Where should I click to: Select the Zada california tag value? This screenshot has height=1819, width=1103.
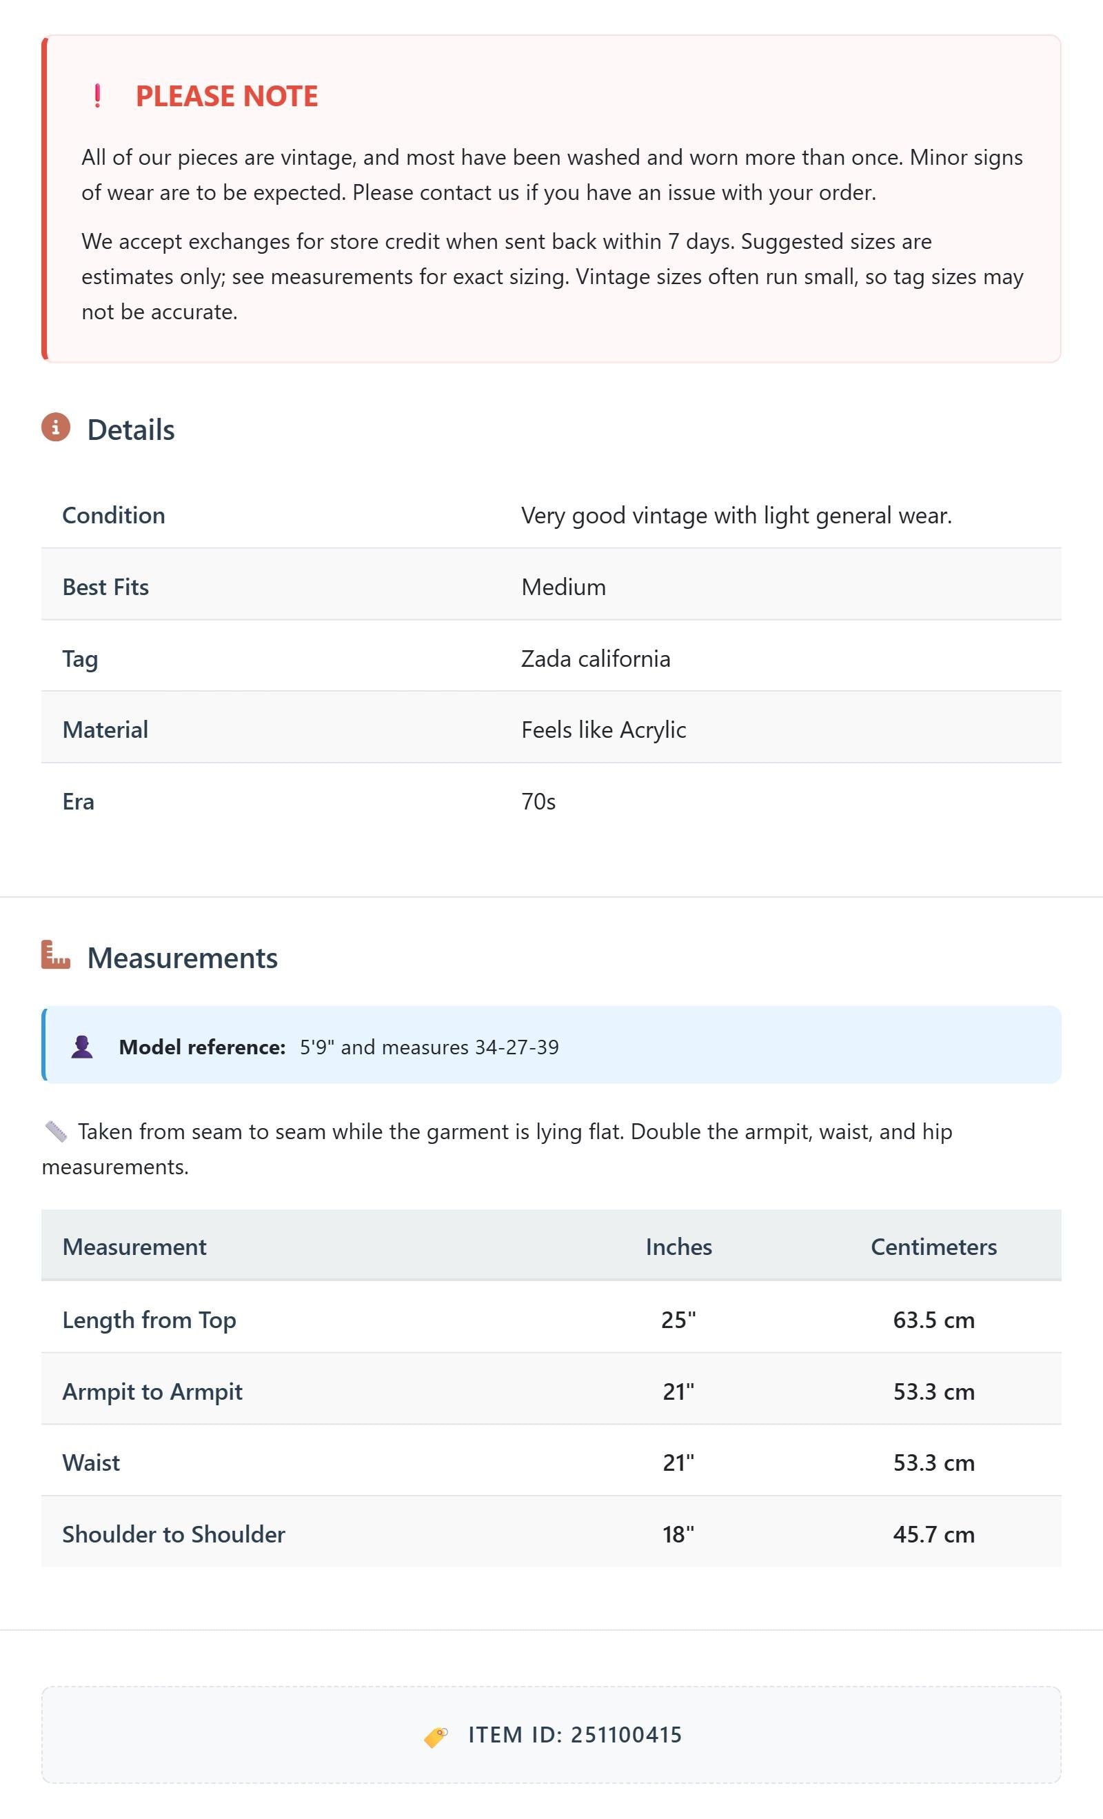596,659
